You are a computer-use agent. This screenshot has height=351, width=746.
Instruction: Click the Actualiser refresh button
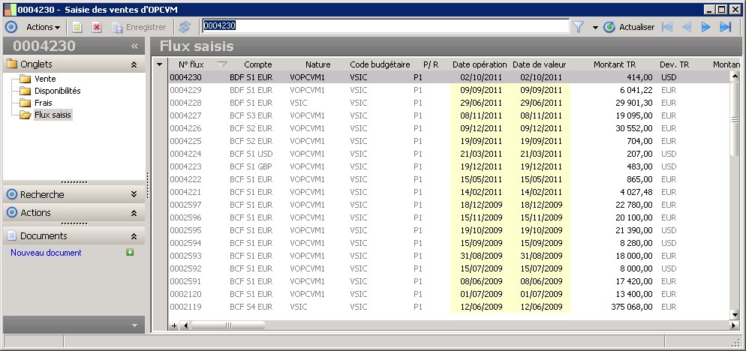(629, 27)
